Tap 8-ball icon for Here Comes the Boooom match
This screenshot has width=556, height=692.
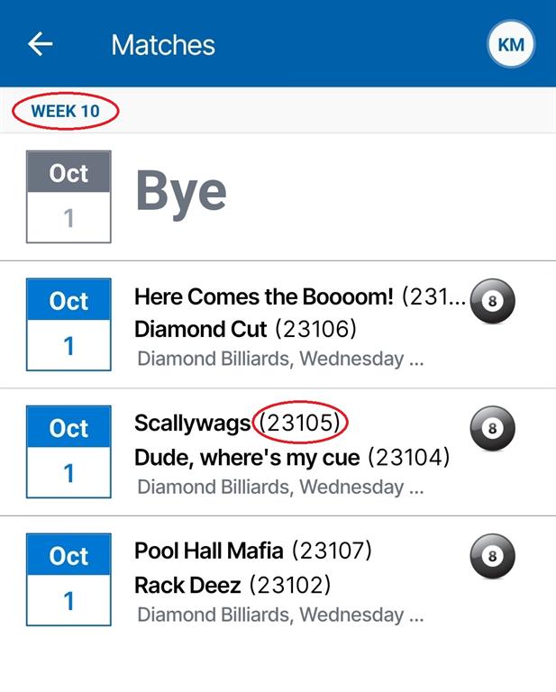click(492, 301)
